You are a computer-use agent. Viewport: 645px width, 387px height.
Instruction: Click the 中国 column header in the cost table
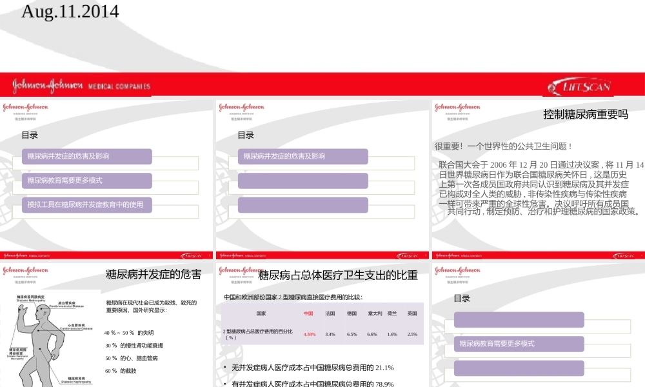click(308, 314)
